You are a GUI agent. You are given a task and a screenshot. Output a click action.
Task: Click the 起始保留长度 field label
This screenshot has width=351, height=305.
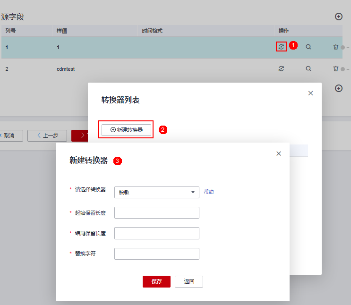click(x=90, y=213)
